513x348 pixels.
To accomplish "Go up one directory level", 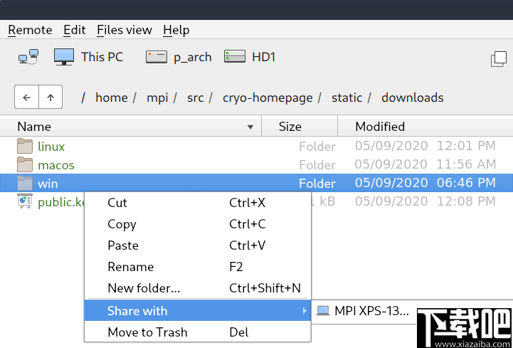I will coord(50,97).
